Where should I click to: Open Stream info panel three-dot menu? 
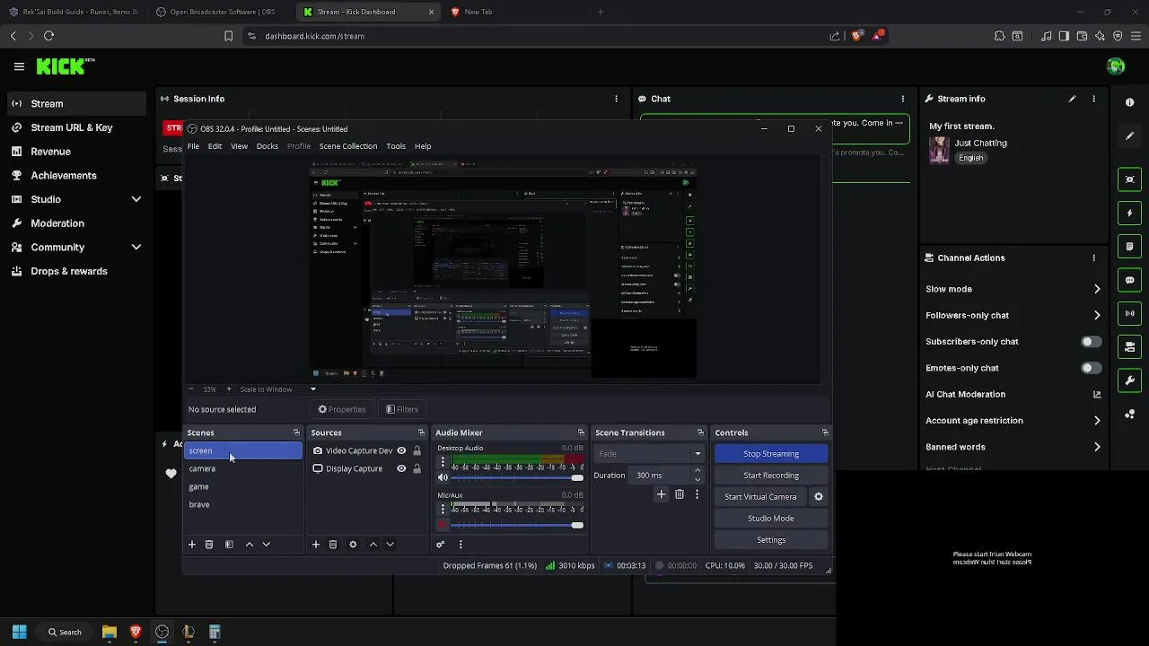[x=1093, y=99]
